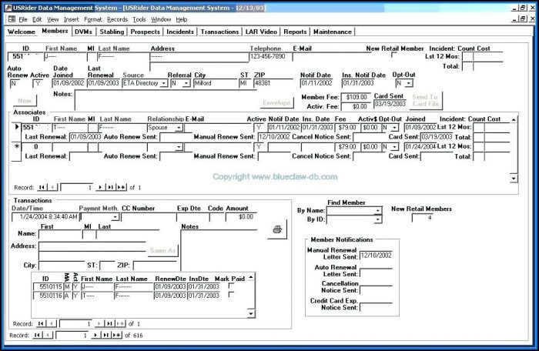539x351 pixels.
Task: Open Find Member By Name dropdown
Action: (378, 210)
